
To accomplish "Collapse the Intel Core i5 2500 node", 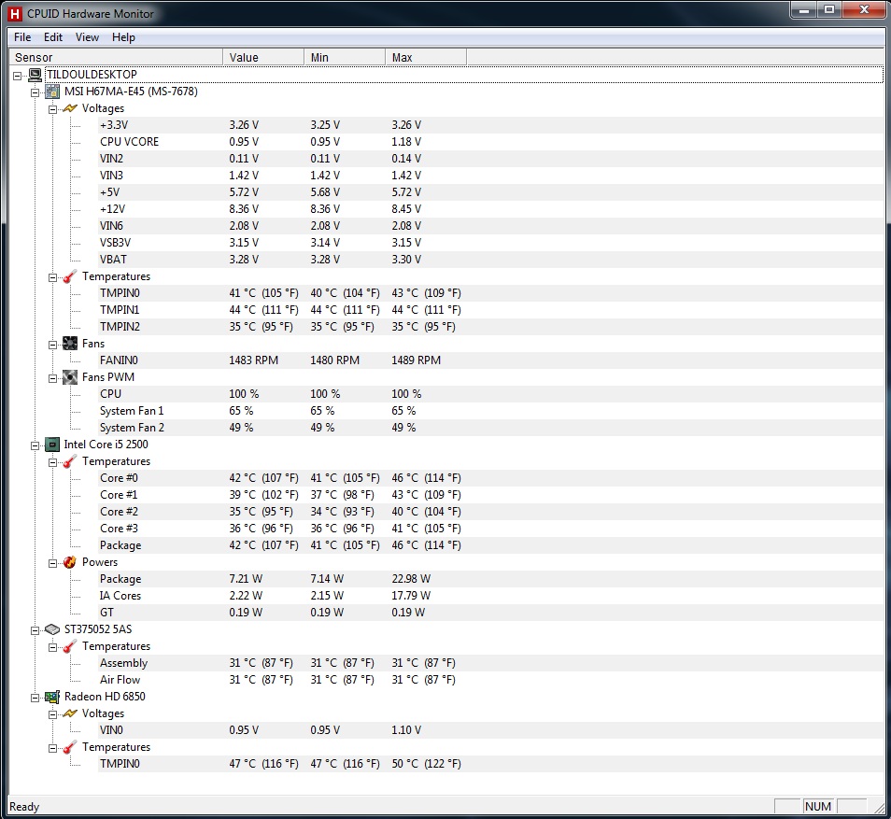I will [x=35, y=445].
